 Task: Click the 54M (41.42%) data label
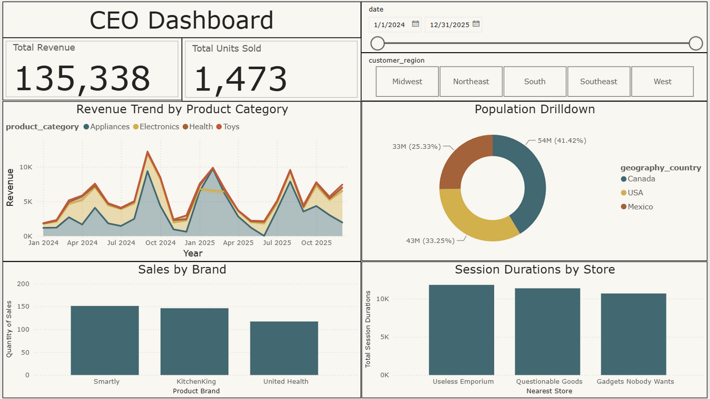click(562, 140)
